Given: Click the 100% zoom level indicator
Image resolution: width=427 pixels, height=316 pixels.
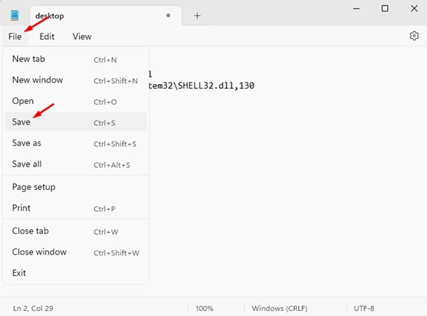Looking at the screenshot, I should [x=204, y=308].
